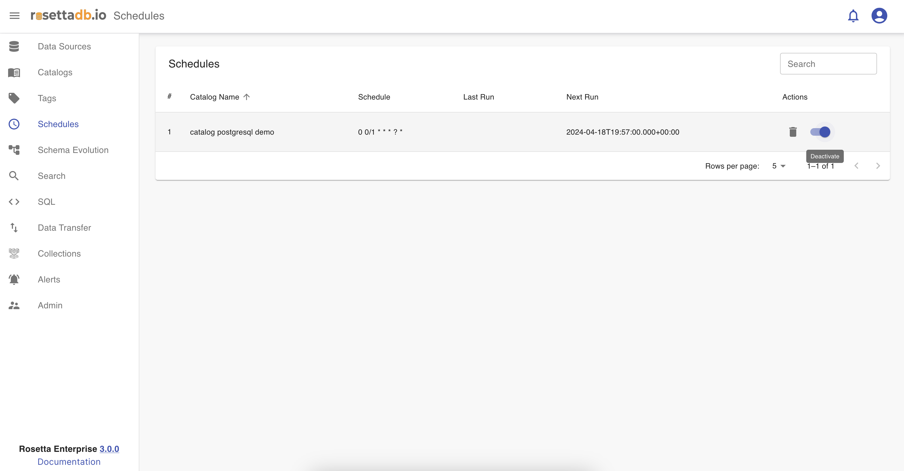
Task: Delete the catalog postgresql demo schedule
Action: [x=793, y=132]
